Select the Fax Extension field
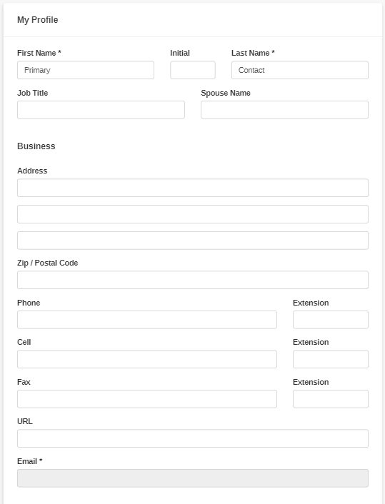The image size is (385, 504). (331, 399)
